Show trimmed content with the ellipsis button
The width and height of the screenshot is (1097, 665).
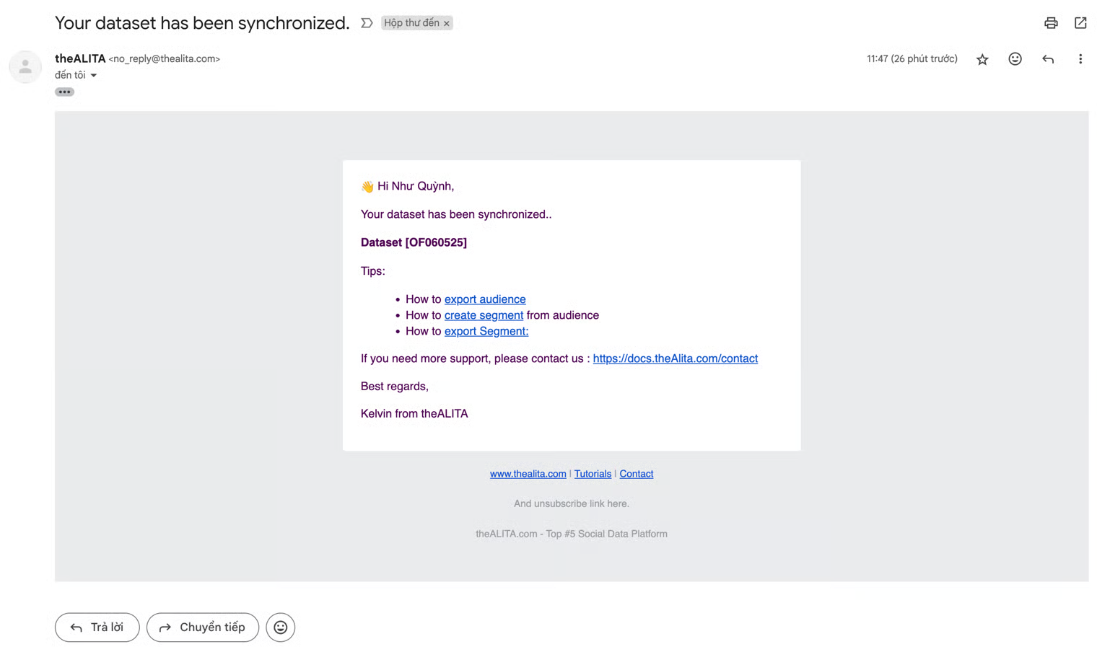[64, 92]
